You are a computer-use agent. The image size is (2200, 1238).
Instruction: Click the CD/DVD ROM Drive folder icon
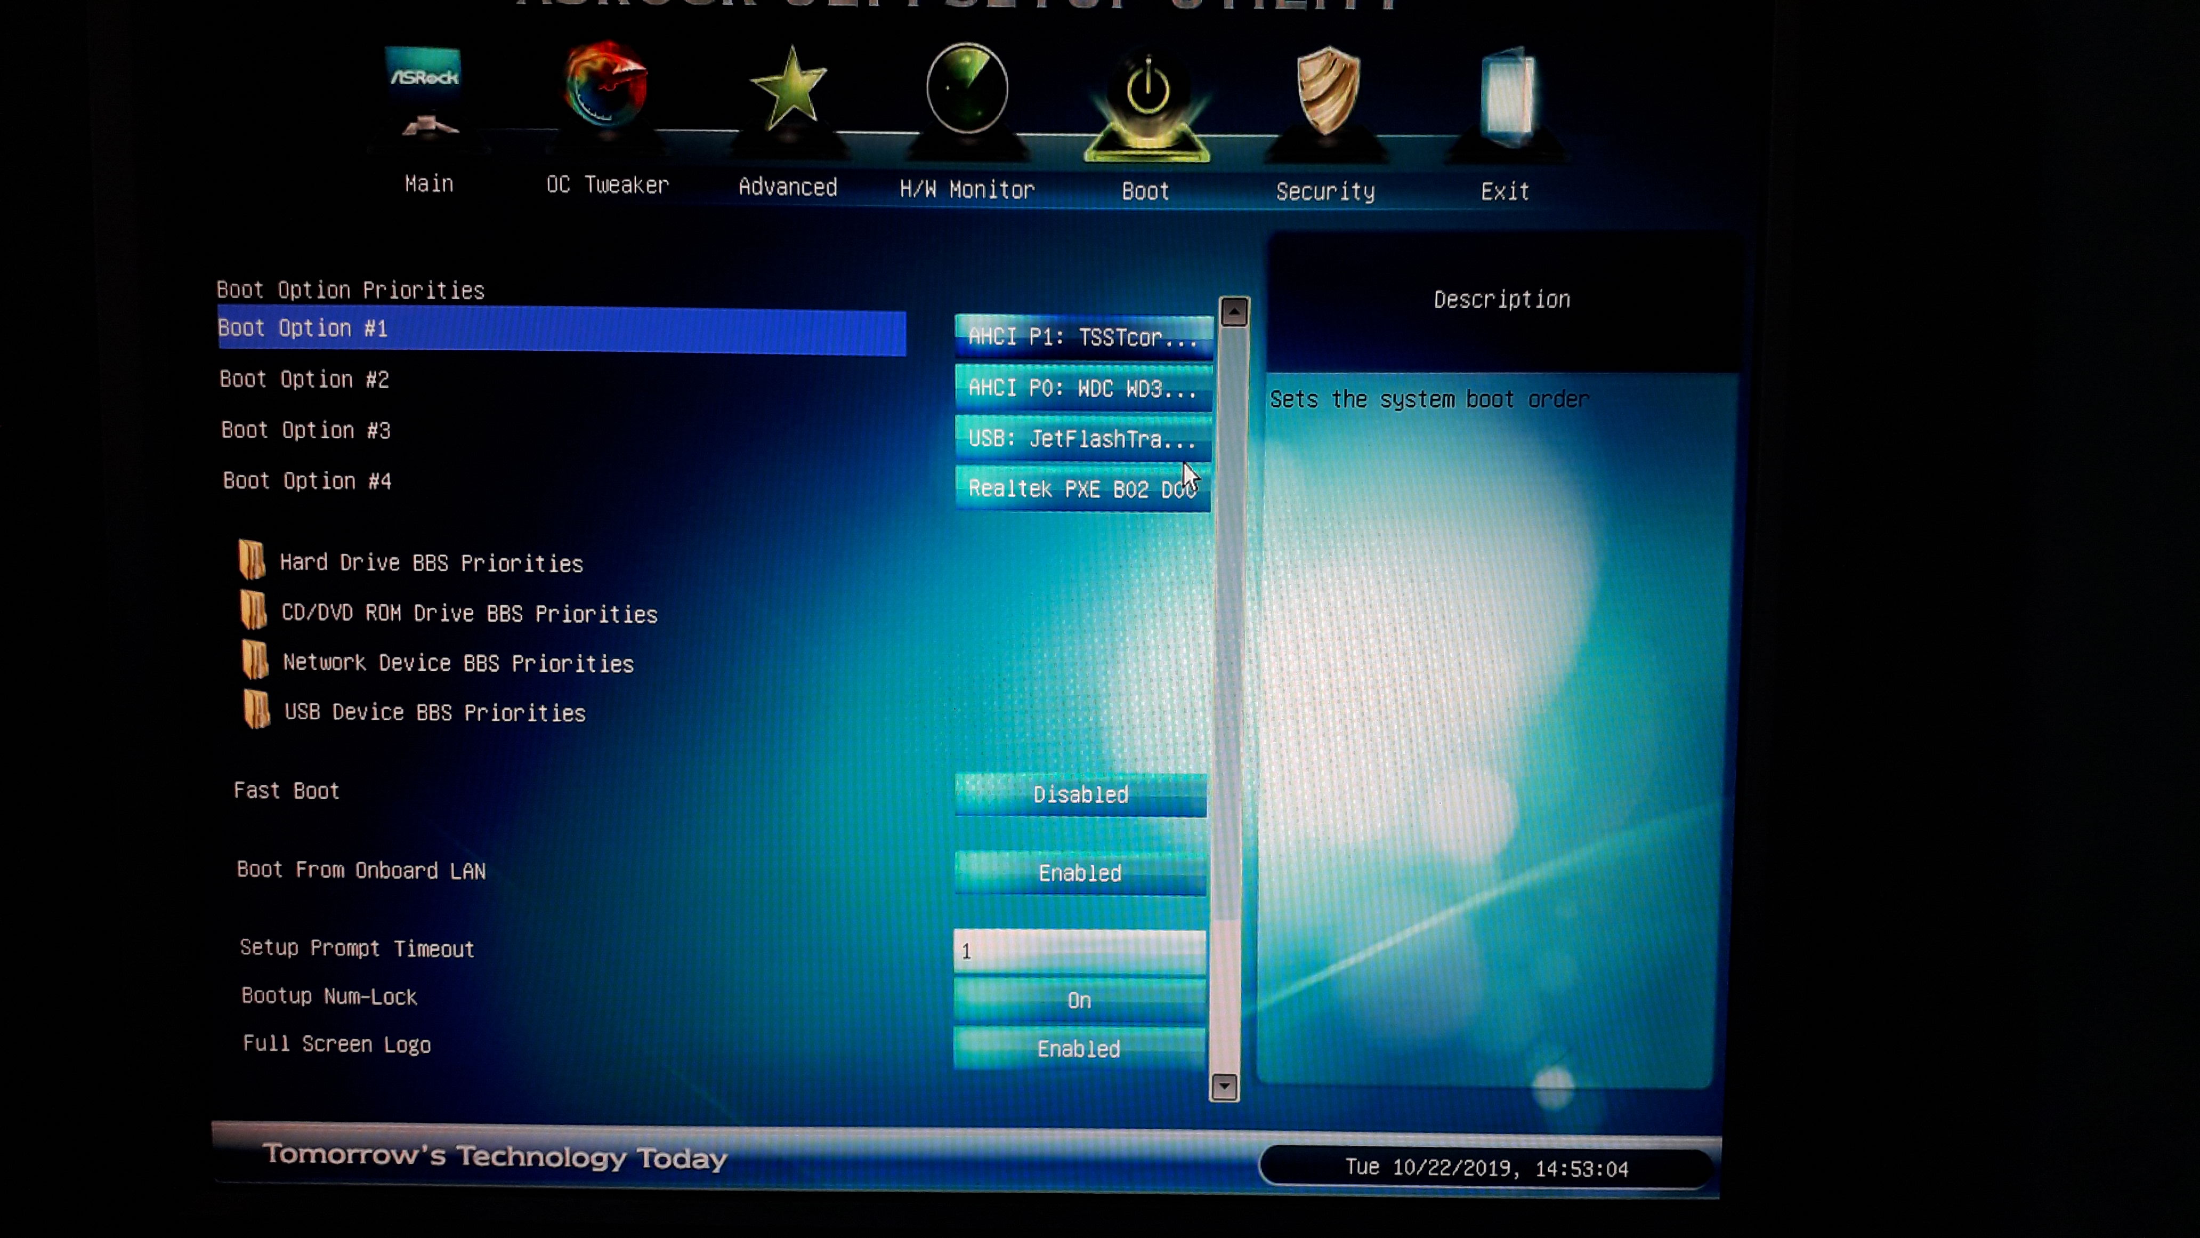point(254,611)
